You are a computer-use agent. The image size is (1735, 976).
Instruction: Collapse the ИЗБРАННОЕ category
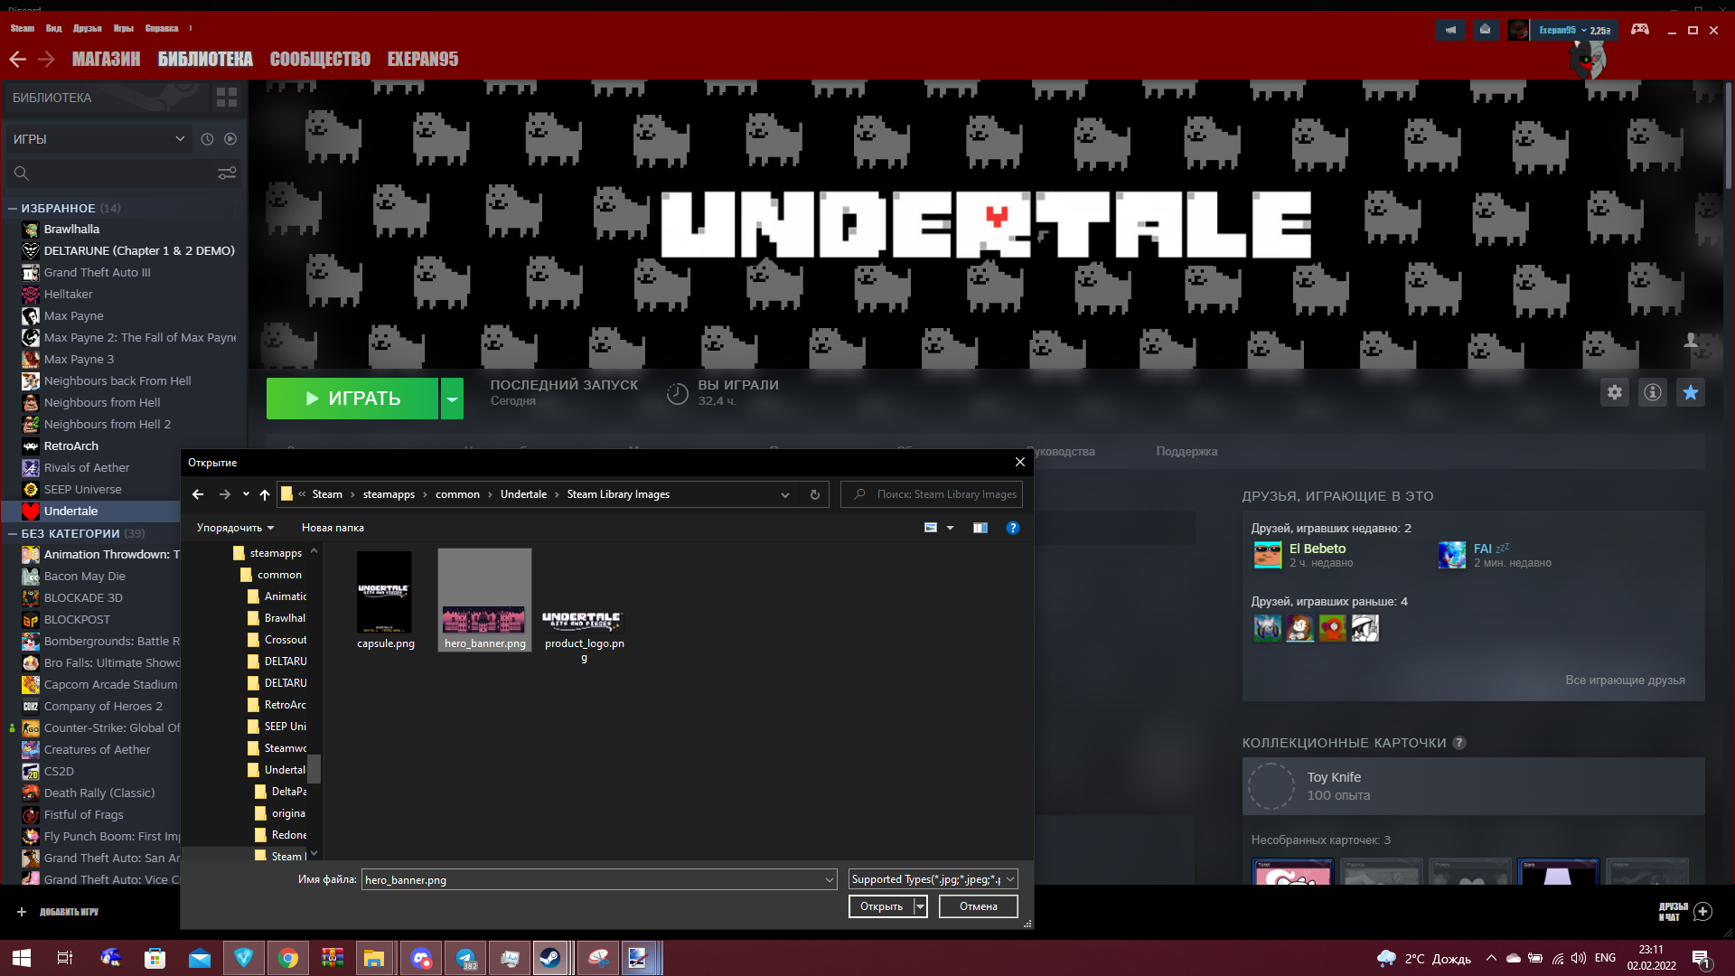click(x=13, y=209)
